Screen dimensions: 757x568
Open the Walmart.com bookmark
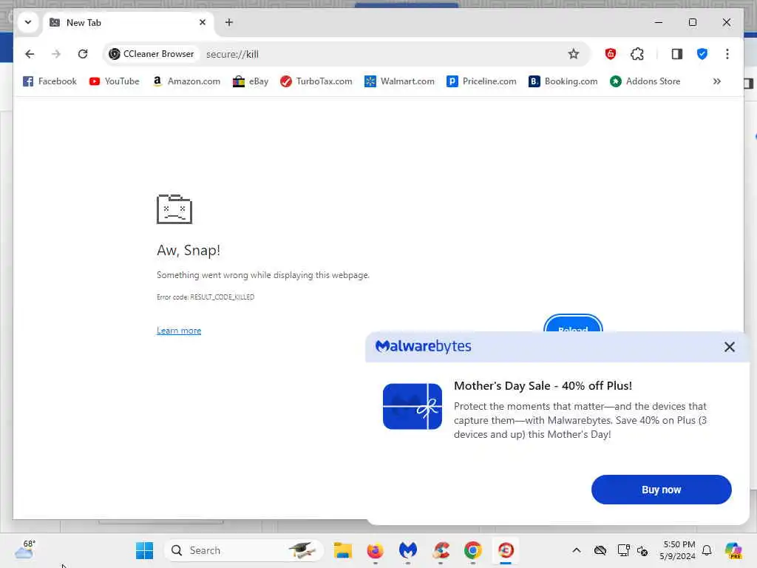399,81
